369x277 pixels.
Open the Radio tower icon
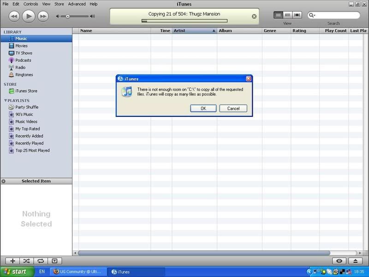coord(11,67)
